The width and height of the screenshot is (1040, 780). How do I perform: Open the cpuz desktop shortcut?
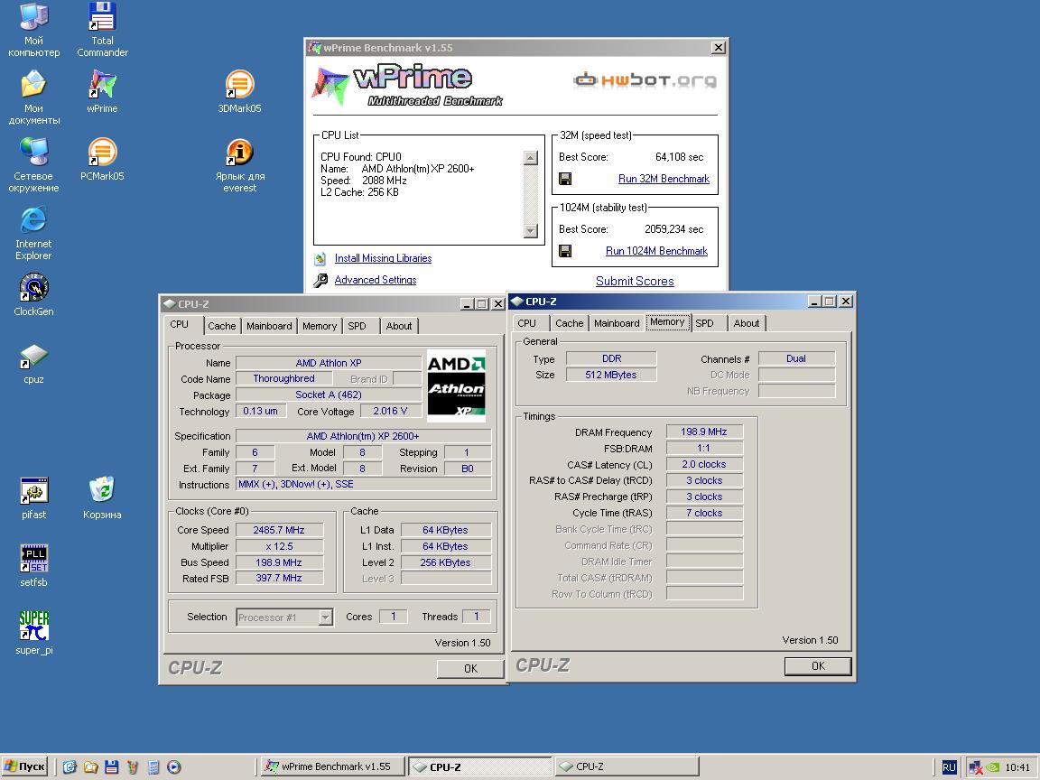(x=33, y=364)
